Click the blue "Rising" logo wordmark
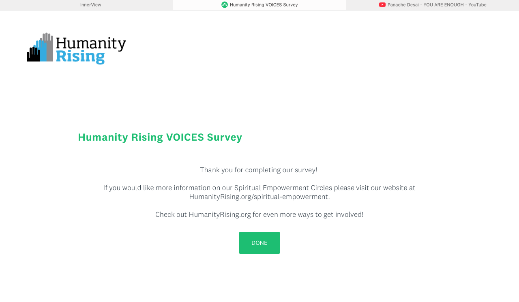This screenshot has height=302, width=519. coord(80,57)
